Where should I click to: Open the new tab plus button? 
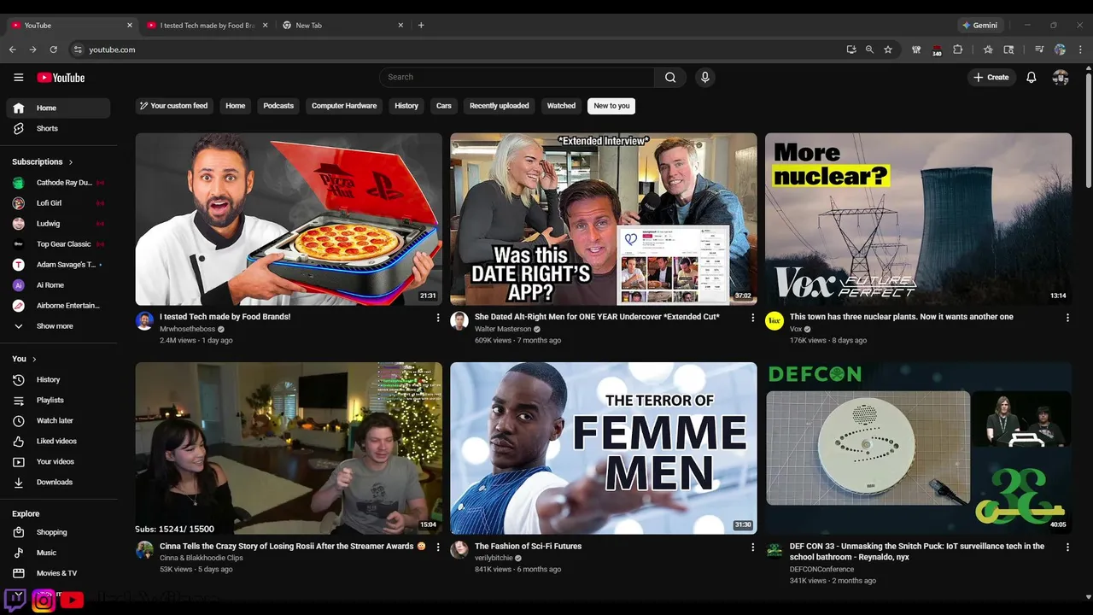[421, 25]
